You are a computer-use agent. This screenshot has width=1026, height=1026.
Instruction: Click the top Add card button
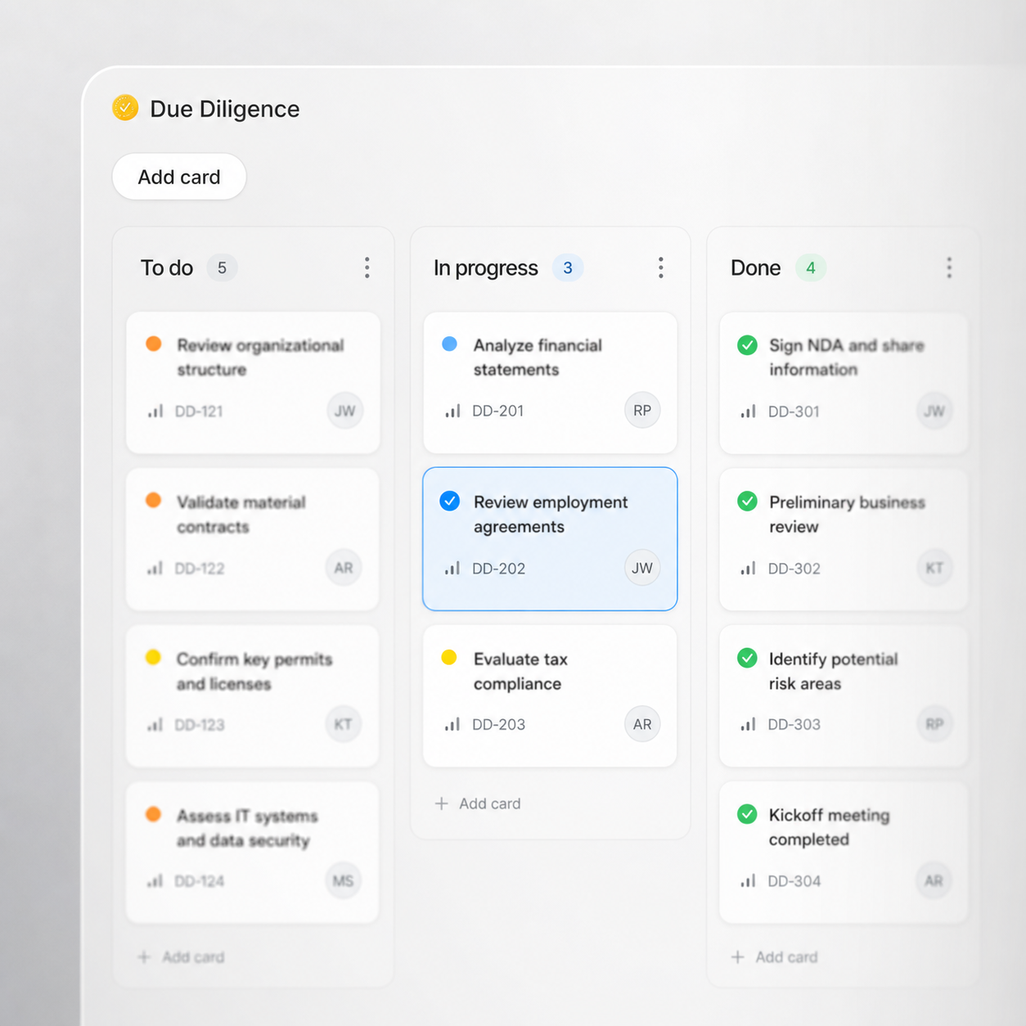(179, 177)
